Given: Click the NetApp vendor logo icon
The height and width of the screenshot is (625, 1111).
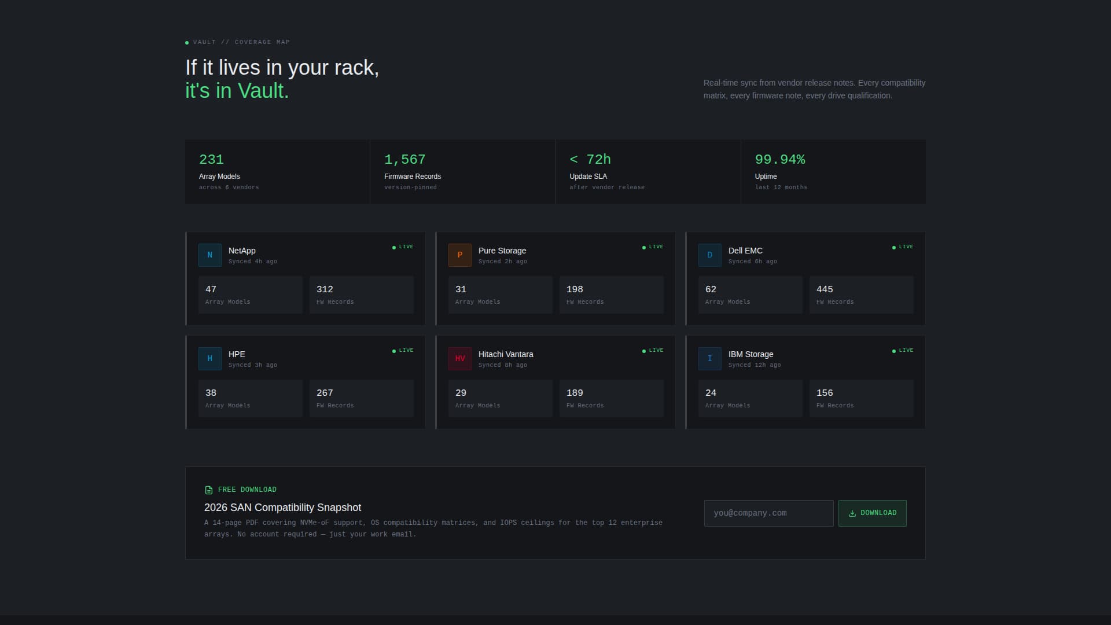Looking at the screenshot, I should (x=209, y=255).
